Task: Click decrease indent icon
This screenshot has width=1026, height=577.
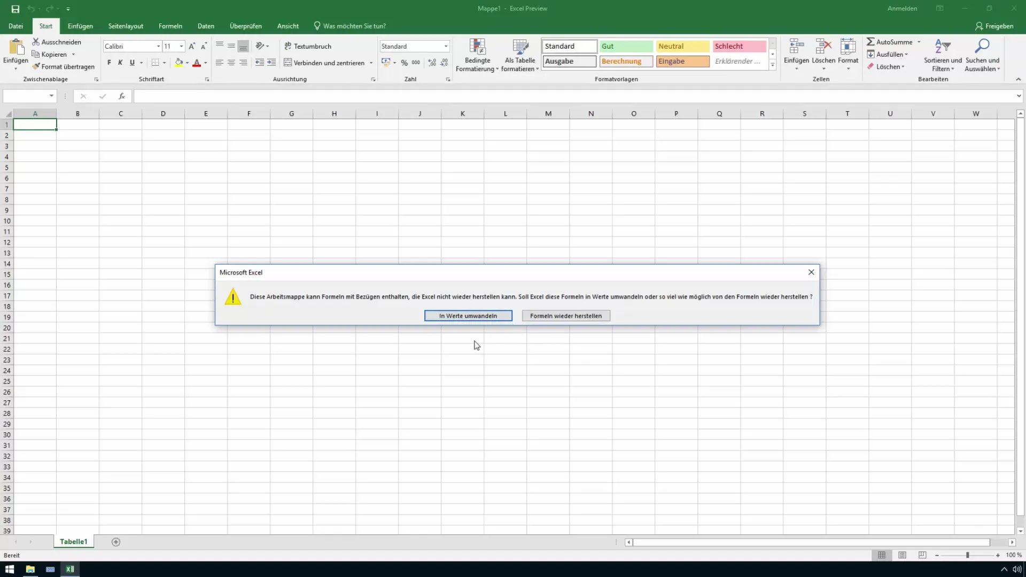Action: [x=260, y=63]
